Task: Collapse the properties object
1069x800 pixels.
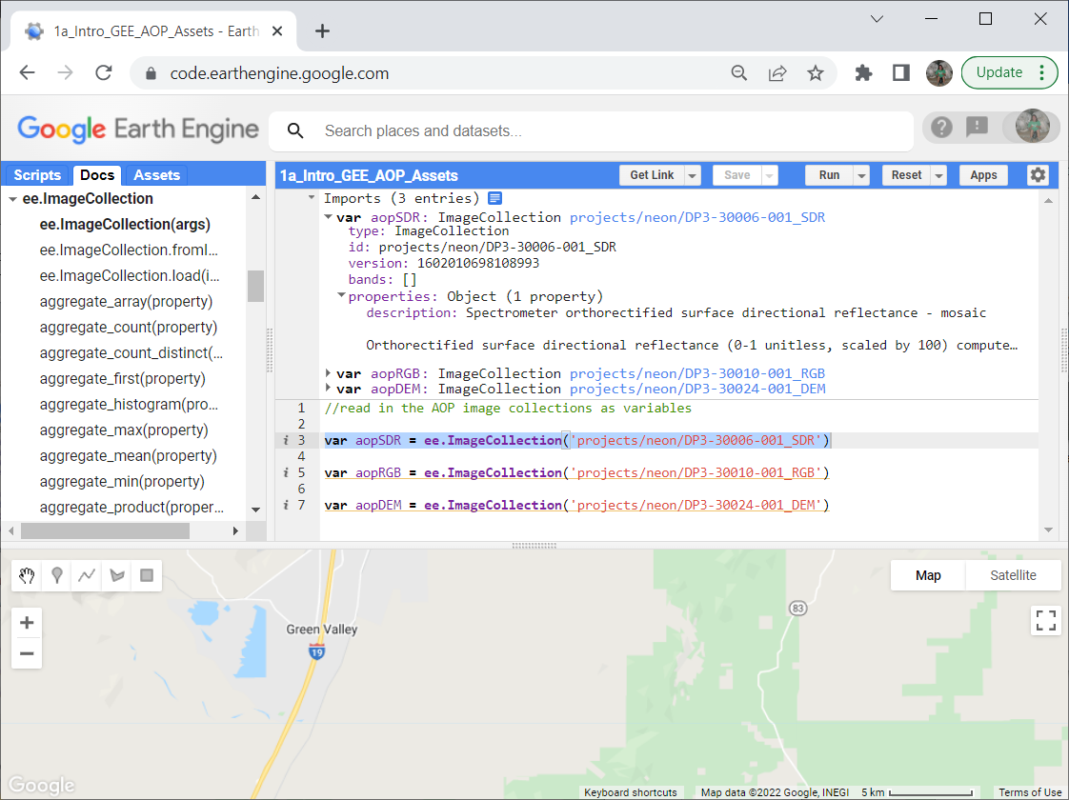Action: pos(341,296)
